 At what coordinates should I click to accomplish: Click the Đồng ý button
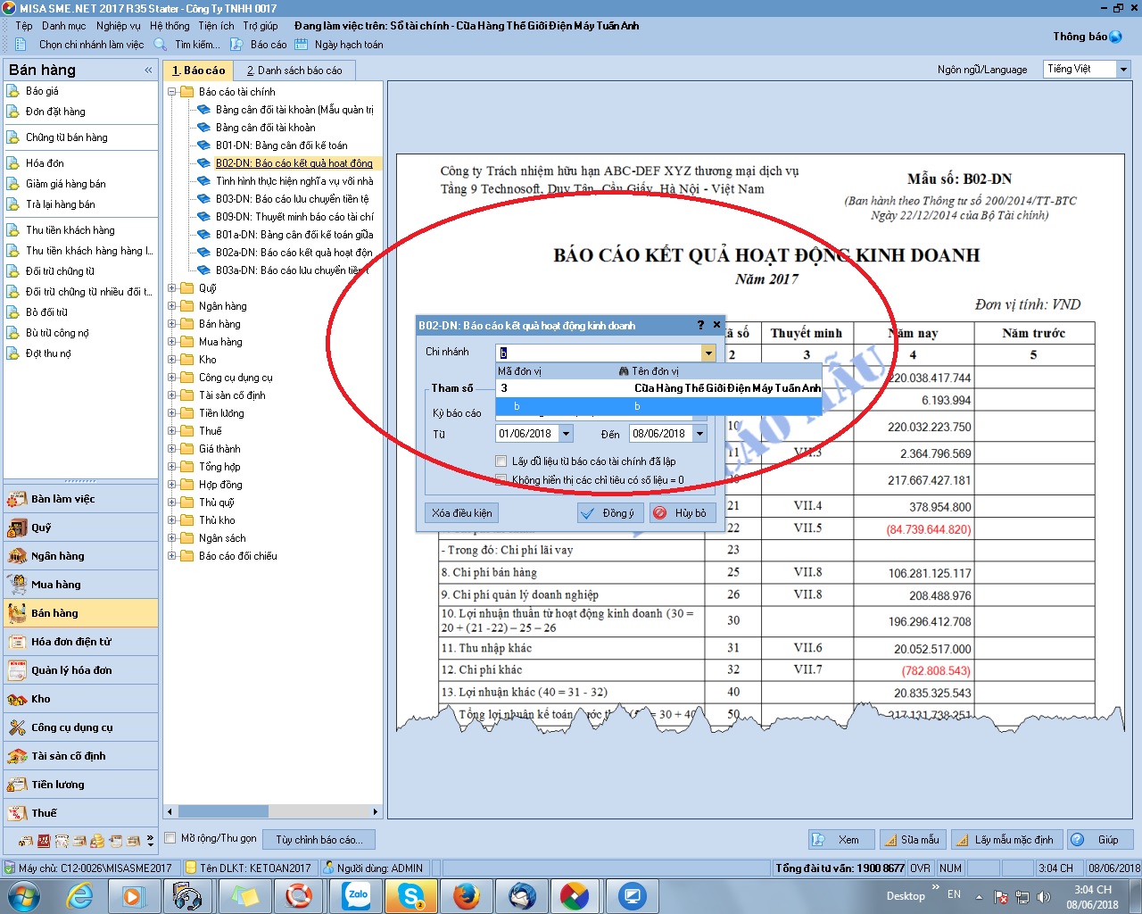pyautogui.click(x=609, y=513)
